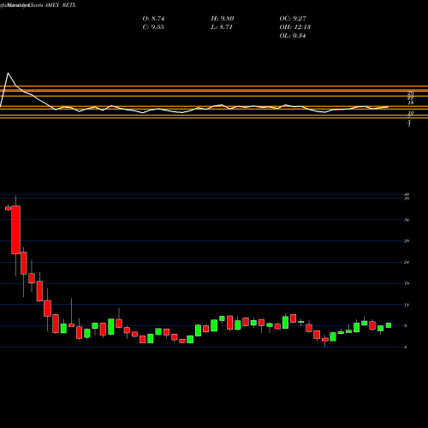The image size is (428, 428).
Task: Click the "AMEX RETL" chart title text
Action: [x=60, y=5]
